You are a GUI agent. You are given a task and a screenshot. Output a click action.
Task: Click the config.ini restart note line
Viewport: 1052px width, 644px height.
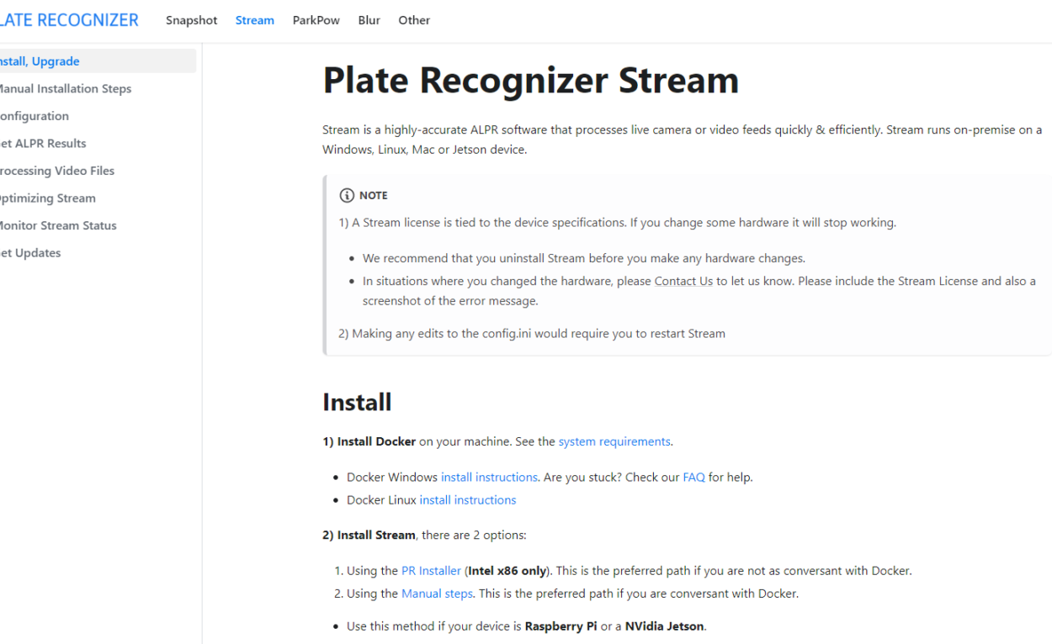tap(532, 333)
